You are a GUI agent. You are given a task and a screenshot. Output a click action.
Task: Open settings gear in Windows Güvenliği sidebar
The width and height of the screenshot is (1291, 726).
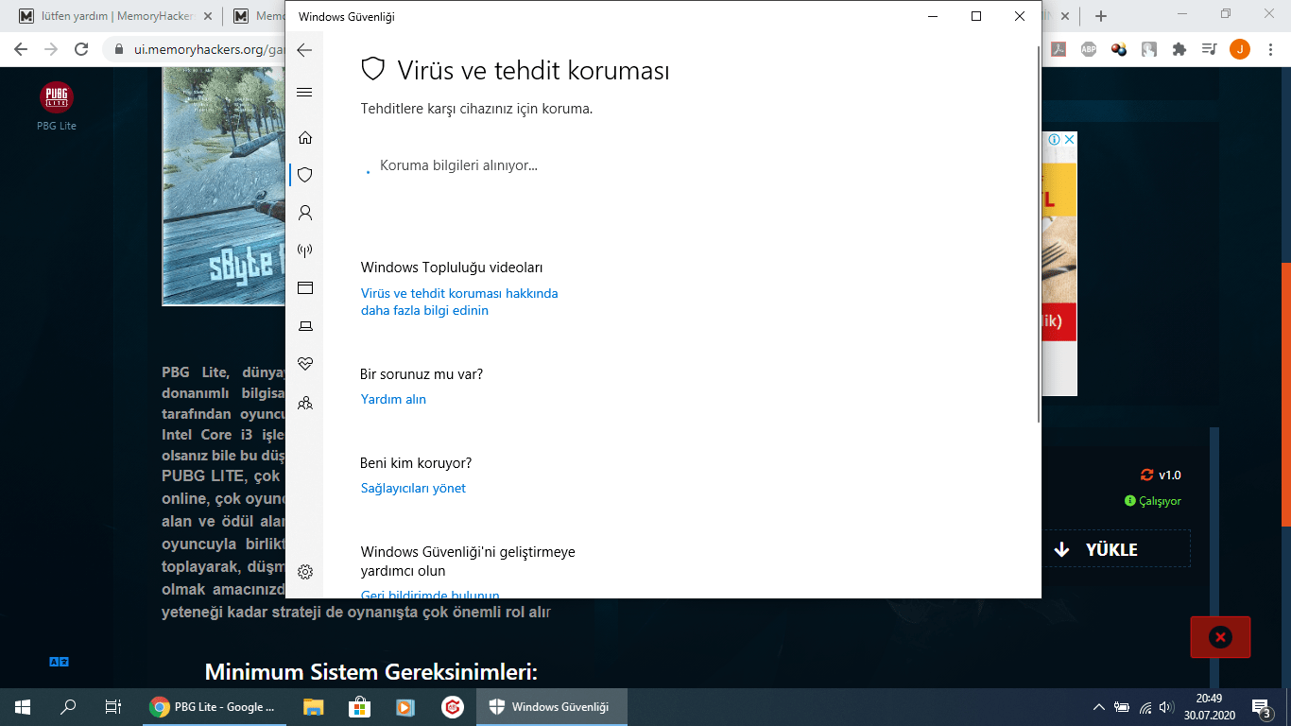pyautogui.click(x=304, y=572)
